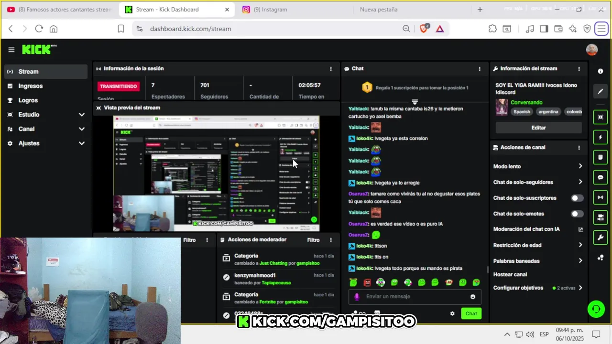Open the Moderación del chat con IA link icon
The height and width of the screenshot is (344, 612).
(x=580, y=229)
